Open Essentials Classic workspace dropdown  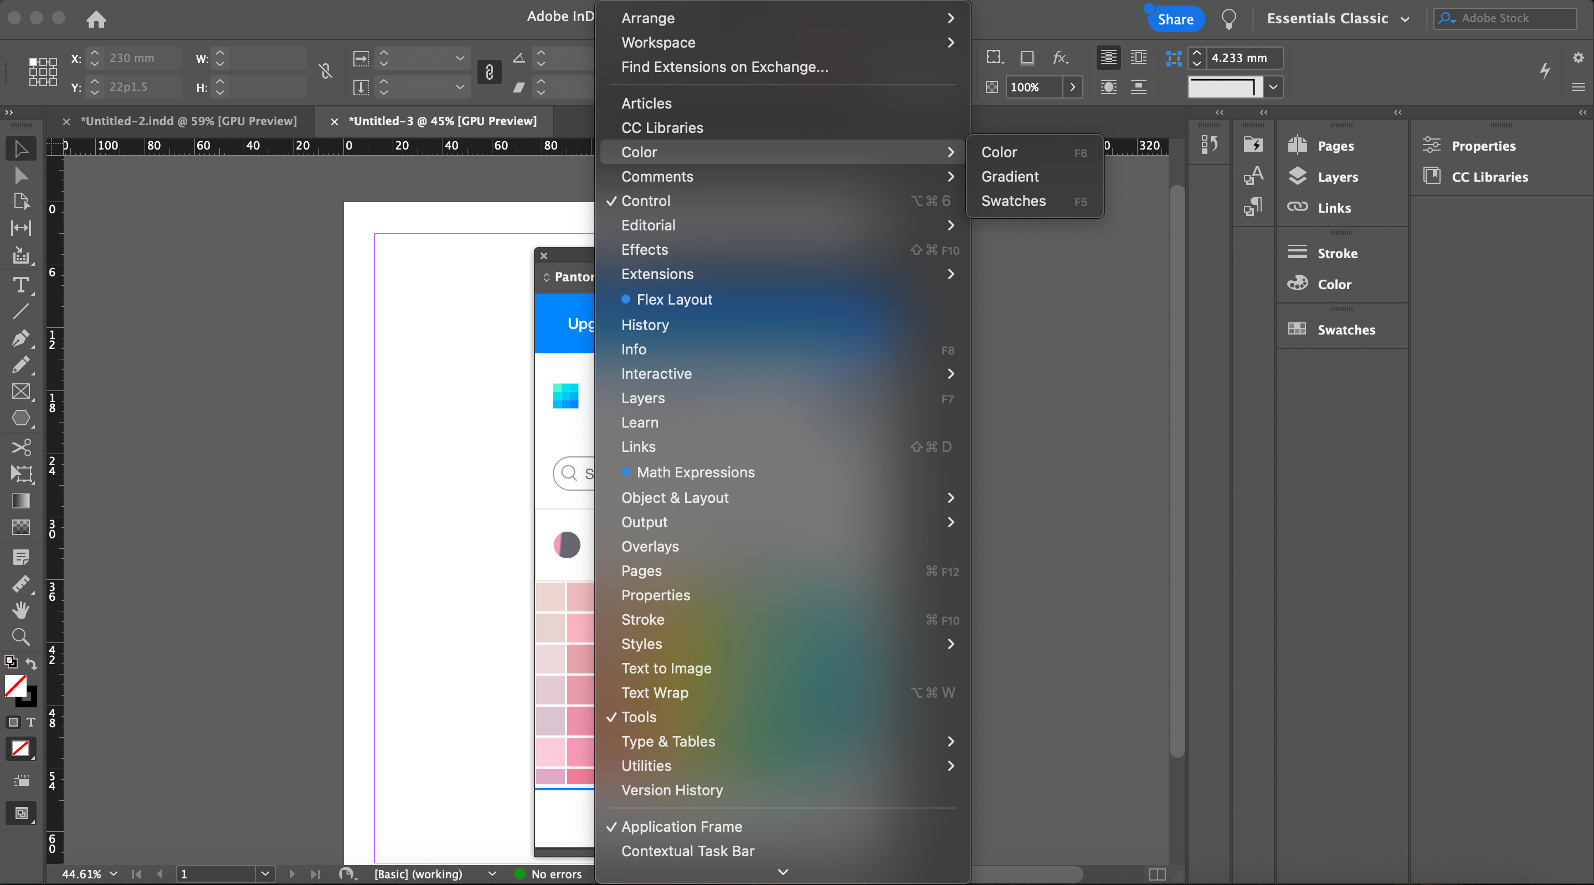tap(1337, 19)
